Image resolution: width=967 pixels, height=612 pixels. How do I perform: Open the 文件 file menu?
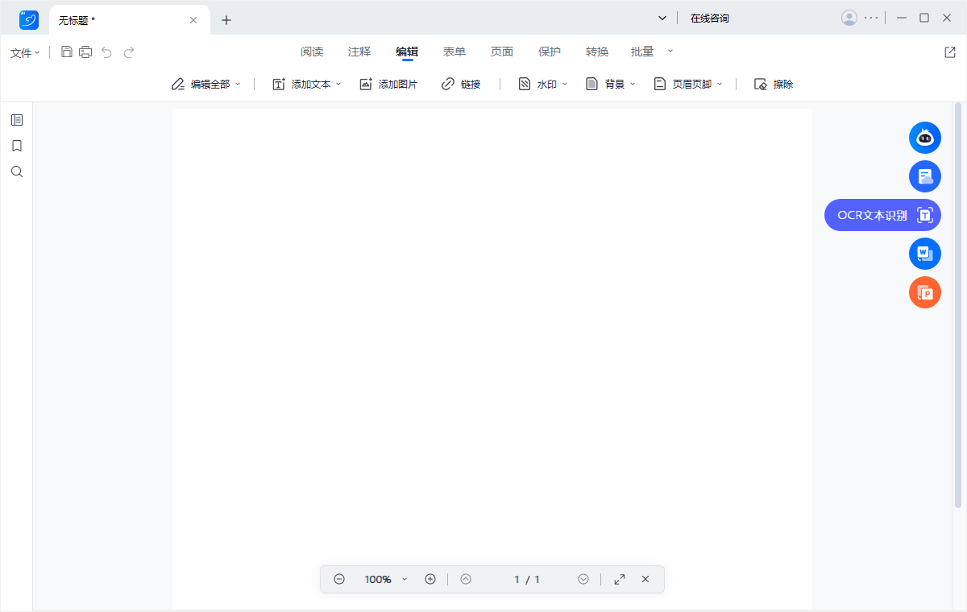[24, 52]
